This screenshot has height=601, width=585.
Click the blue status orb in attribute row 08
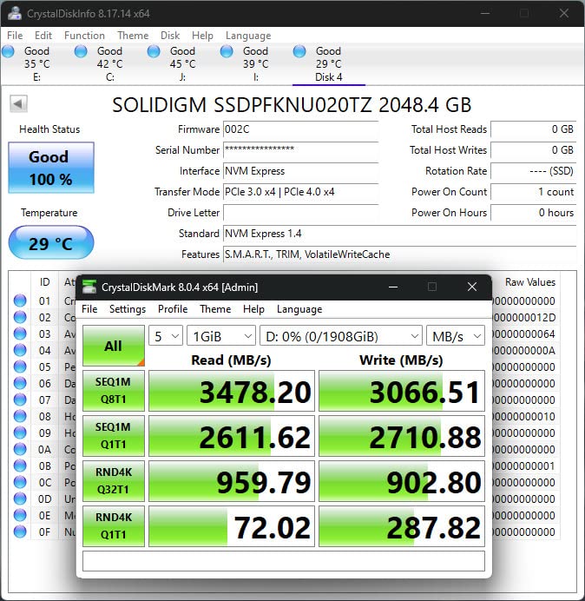tap(20, 416)
